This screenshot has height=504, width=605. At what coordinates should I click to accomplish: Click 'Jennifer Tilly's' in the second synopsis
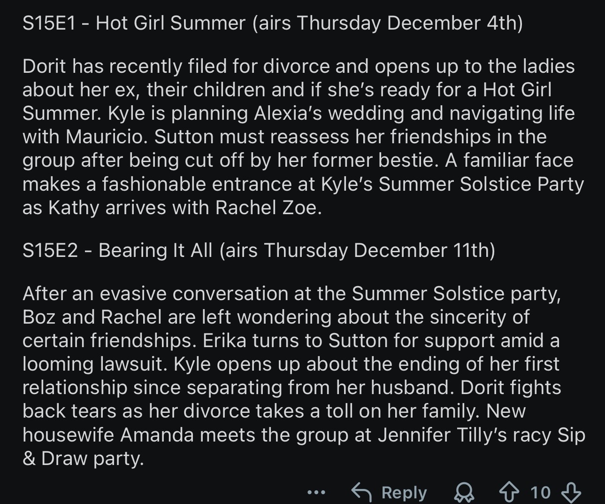tap(442, 434)
